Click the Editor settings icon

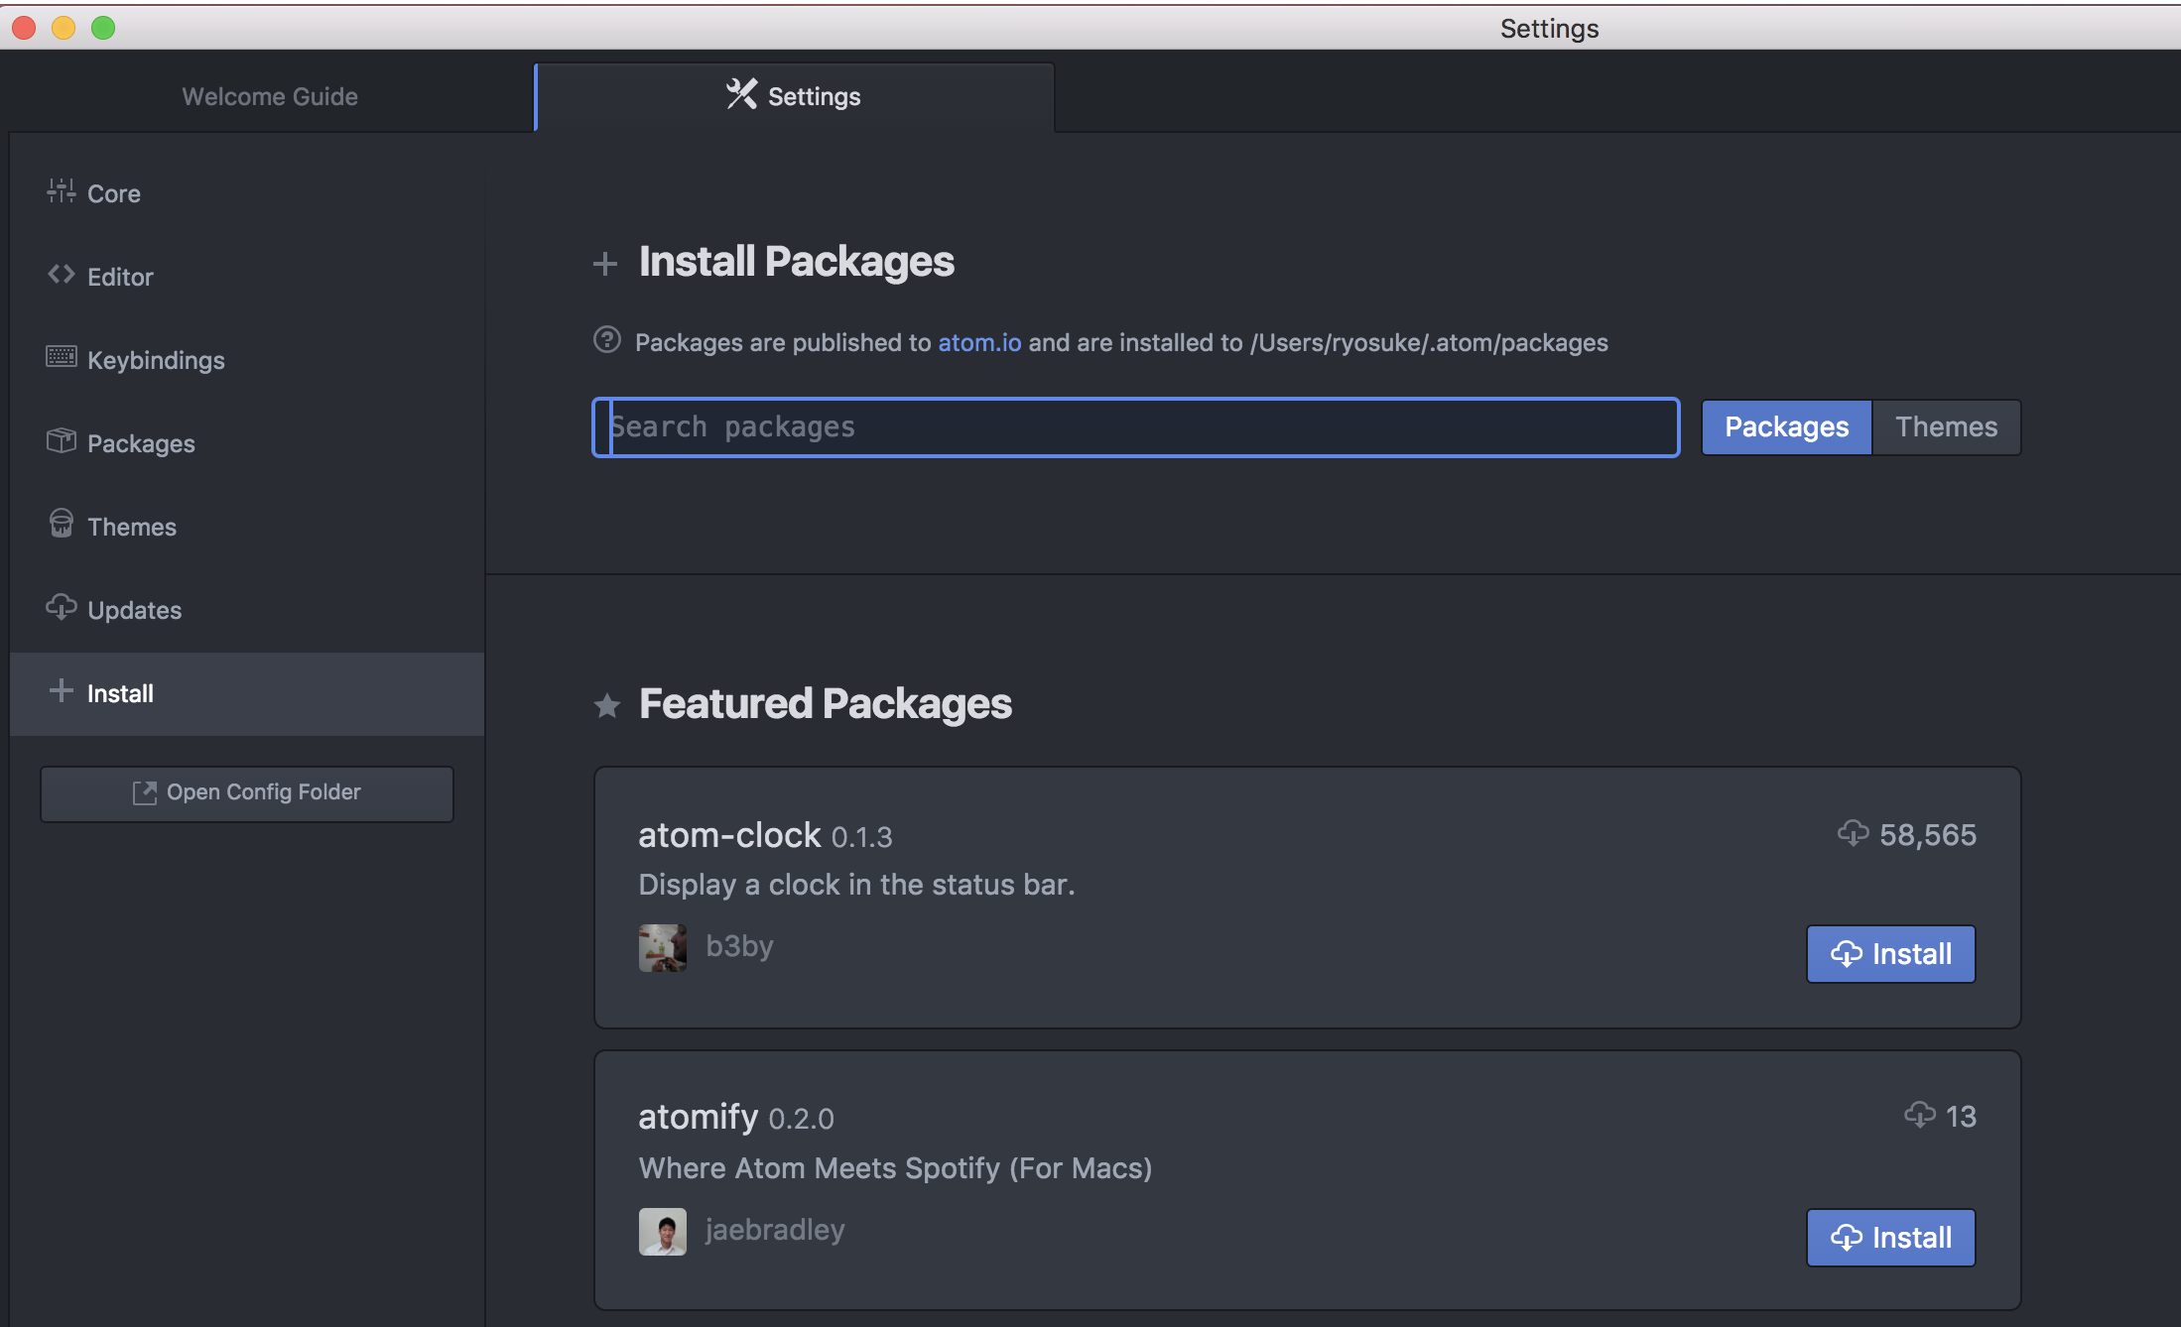tap(61, 276)
